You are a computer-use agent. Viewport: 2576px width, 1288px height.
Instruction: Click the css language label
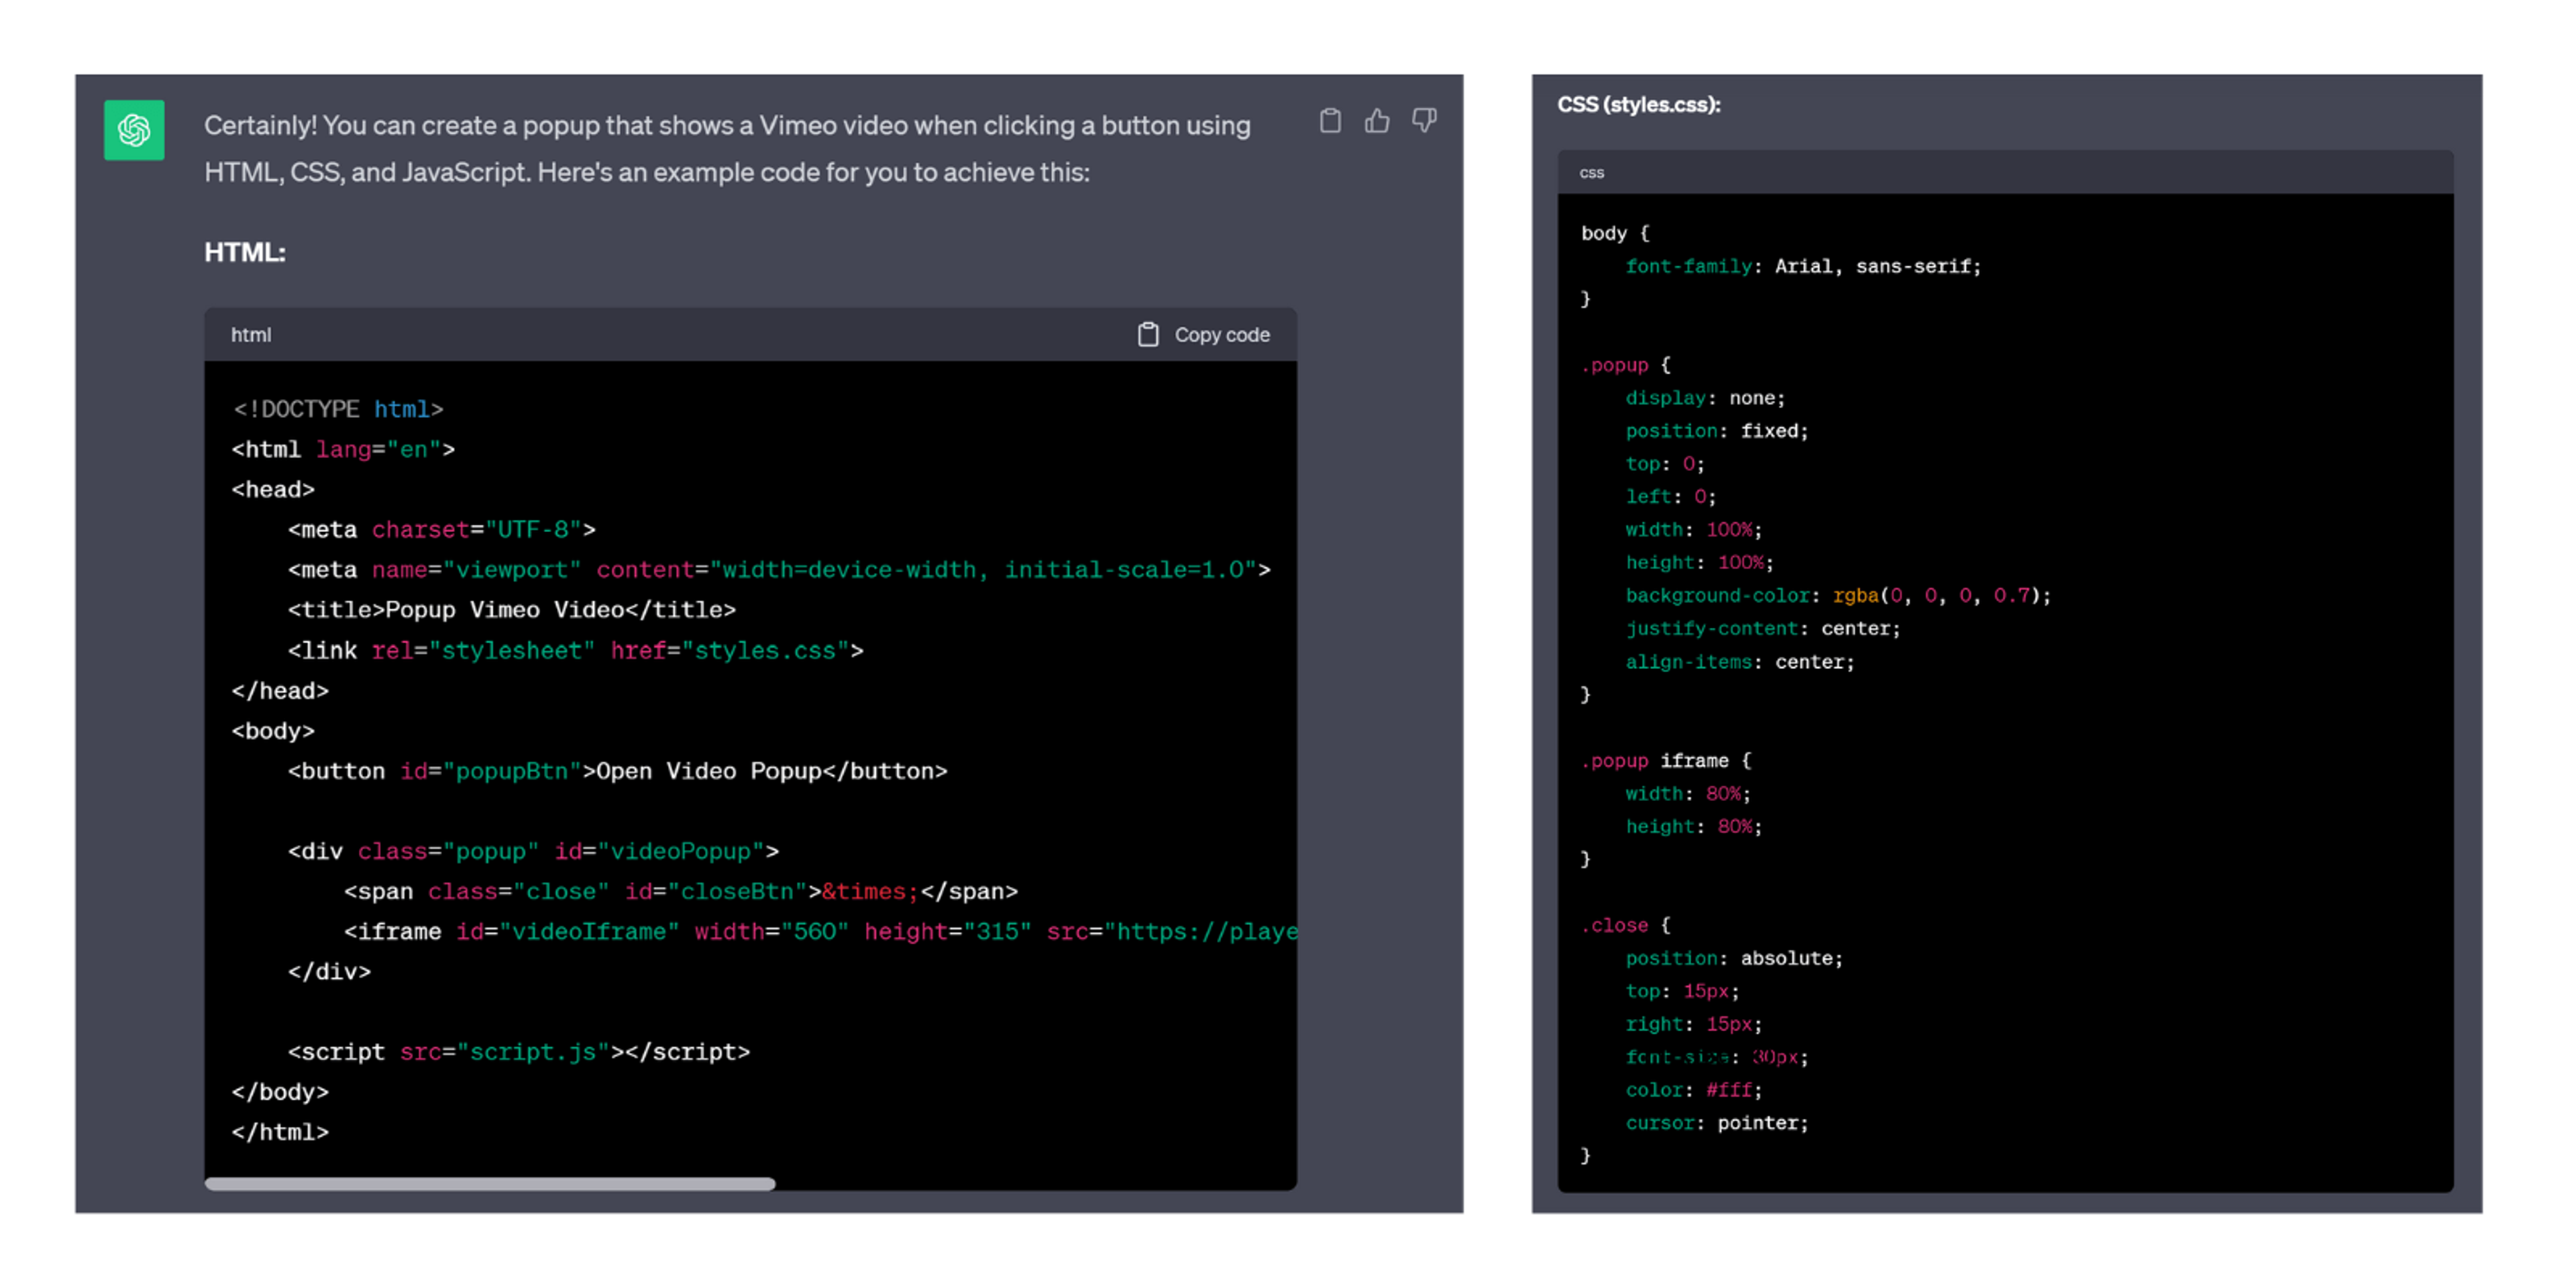[x=1592, y=173]
